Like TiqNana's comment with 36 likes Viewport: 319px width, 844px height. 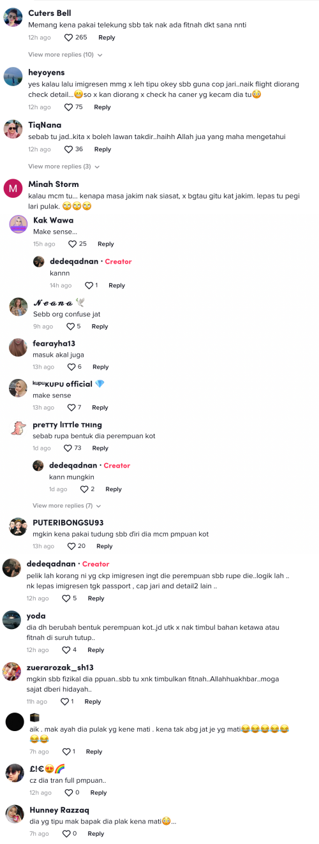coord(69,149)
